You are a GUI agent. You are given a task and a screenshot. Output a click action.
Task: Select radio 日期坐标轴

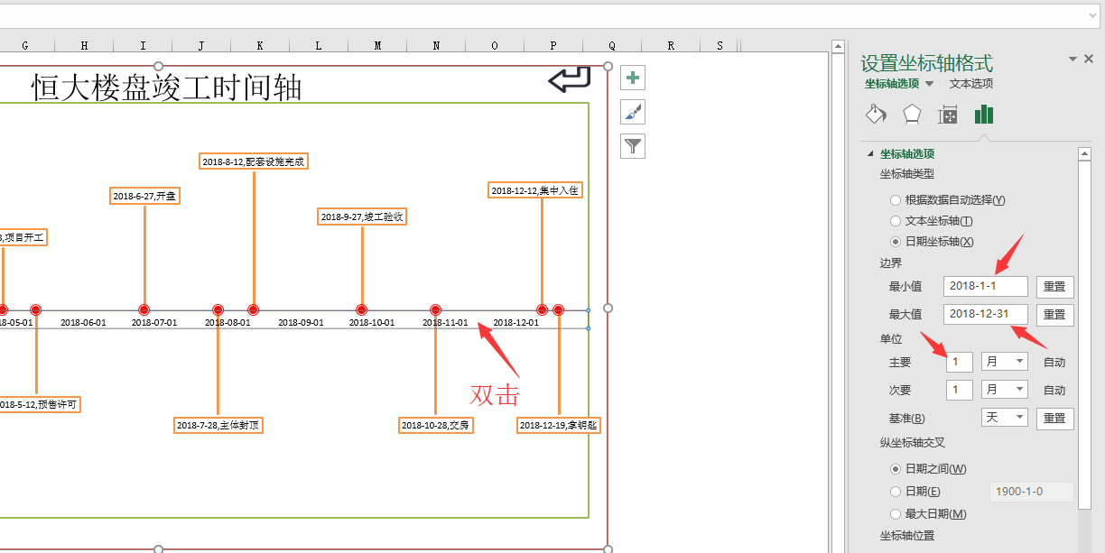pos(896,242)
